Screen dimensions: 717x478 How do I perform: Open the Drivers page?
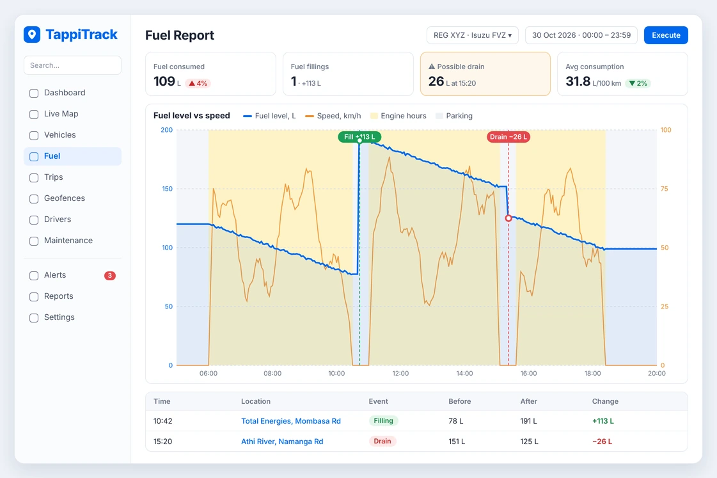[x=72, y=219]
